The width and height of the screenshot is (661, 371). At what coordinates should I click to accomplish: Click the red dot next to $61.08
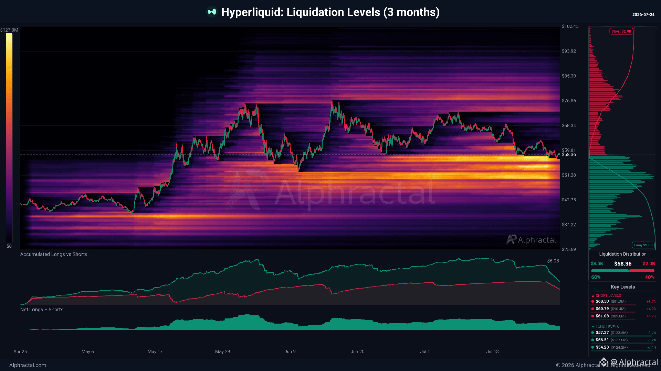tap(592, 316)
